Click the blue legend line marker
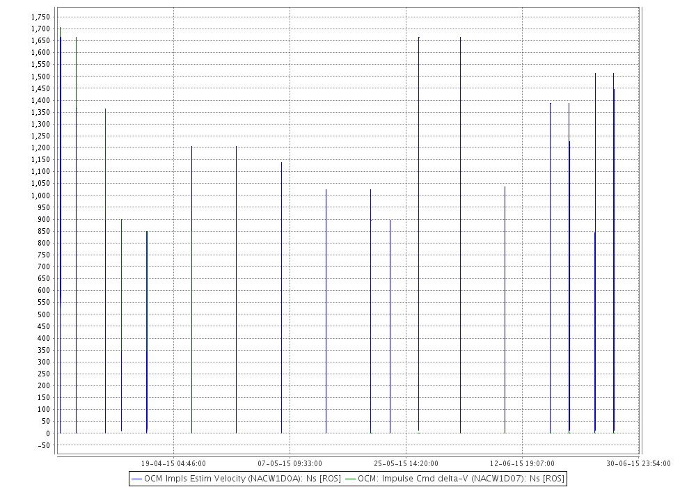Image resolution: width=696 pixels, height=487 pixels. tap(137, 479)
